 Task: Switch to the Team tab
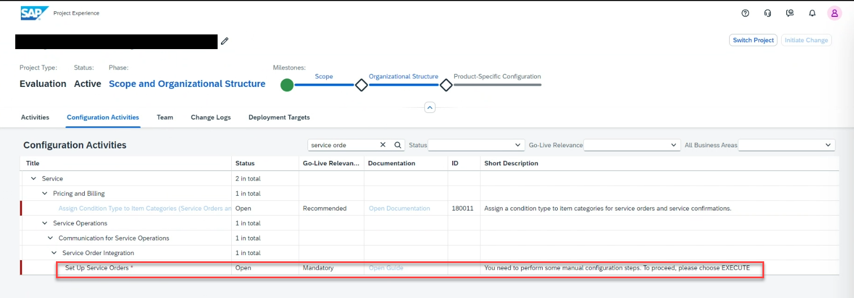(165, 117)
